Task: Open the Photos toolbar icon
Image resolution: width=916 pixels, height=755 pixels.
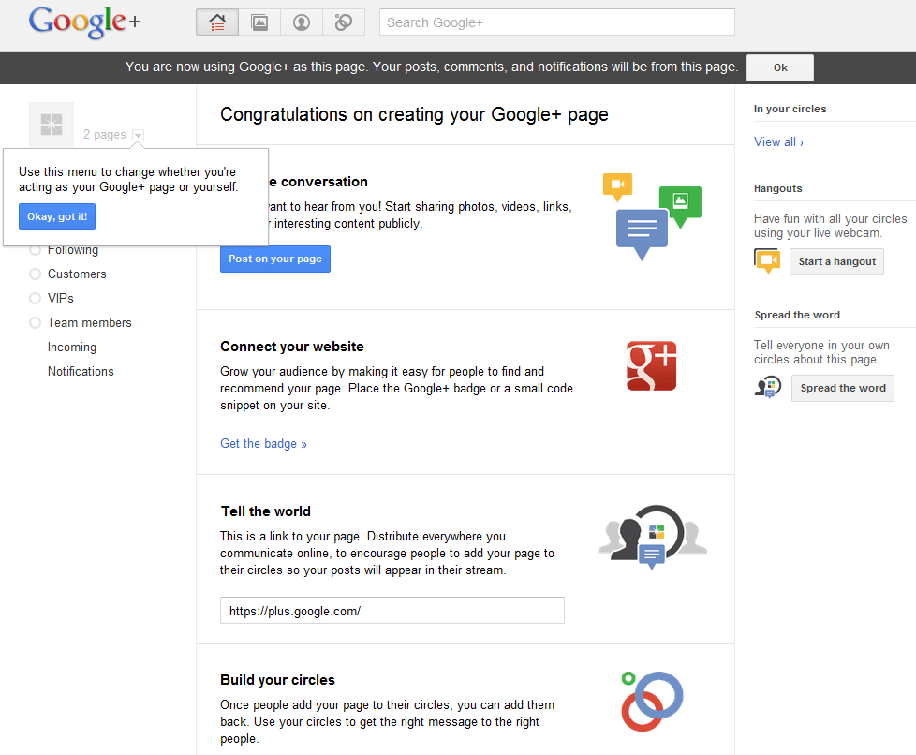Action: (x=259, y=22)
